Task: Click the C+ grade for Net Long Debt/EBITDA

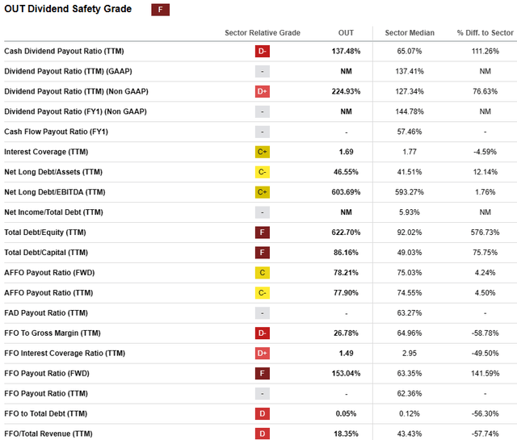Action: point(262,192)
